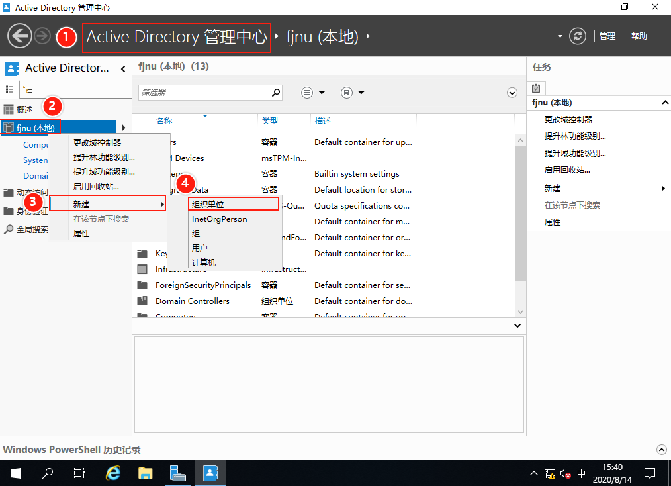Viewport: 671px width, 486px height.
Task: Sort the list by 类型 column
Action: pos(269,121)
